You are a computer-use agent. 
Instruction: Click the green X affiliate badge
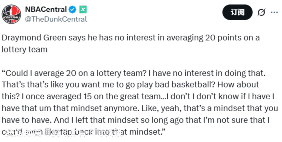pos(83,10)
